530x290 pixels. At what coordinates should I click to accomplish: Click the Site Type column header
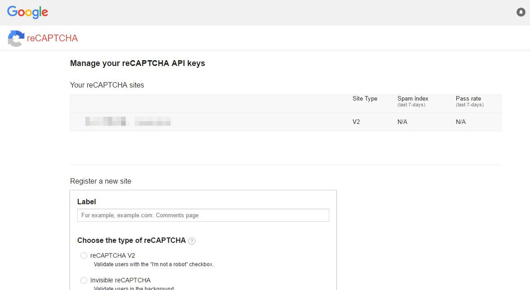tap(365, 99)
